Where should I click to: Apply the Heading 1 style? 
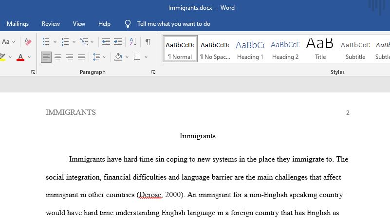(250, 49)
